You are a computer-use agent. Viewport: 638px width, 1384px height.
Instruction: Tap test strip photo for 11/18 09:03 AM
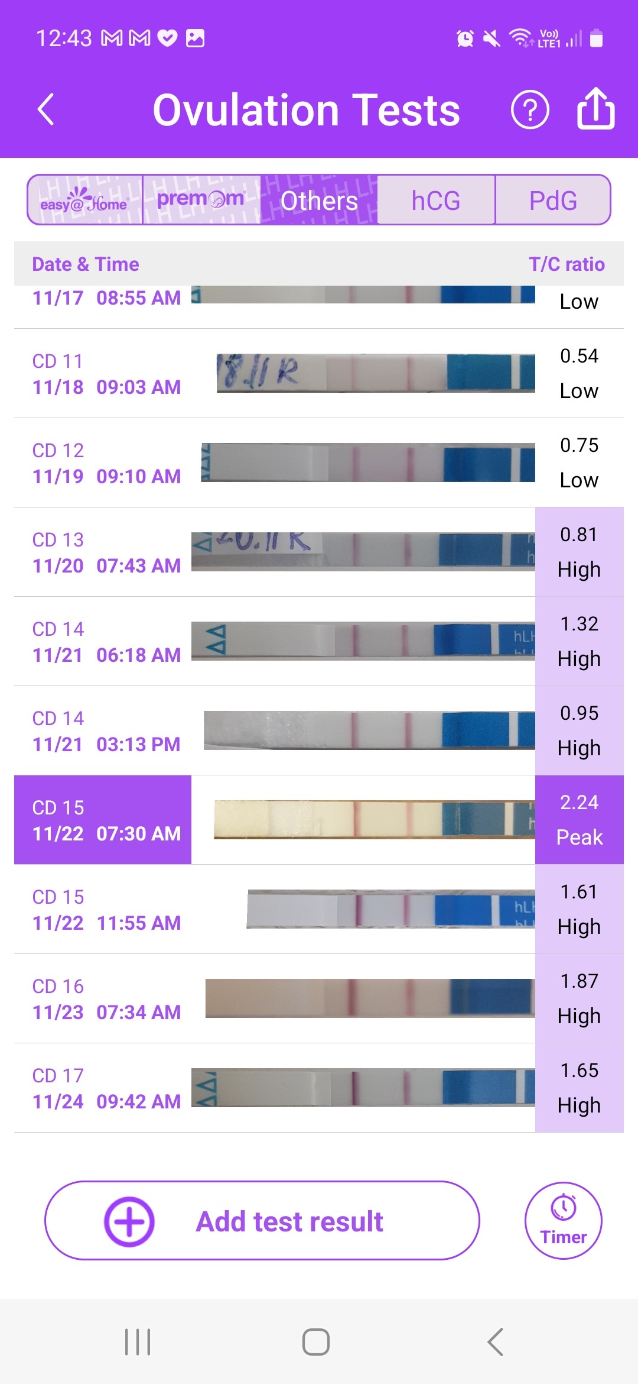(375, 373)
